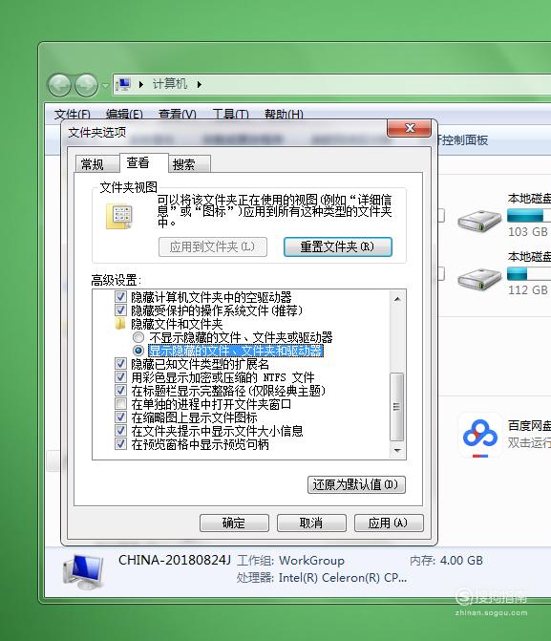Close the 文件夹选项 dialog
Viewport: 551px width, 641px height.
click(x=409, y=128)
